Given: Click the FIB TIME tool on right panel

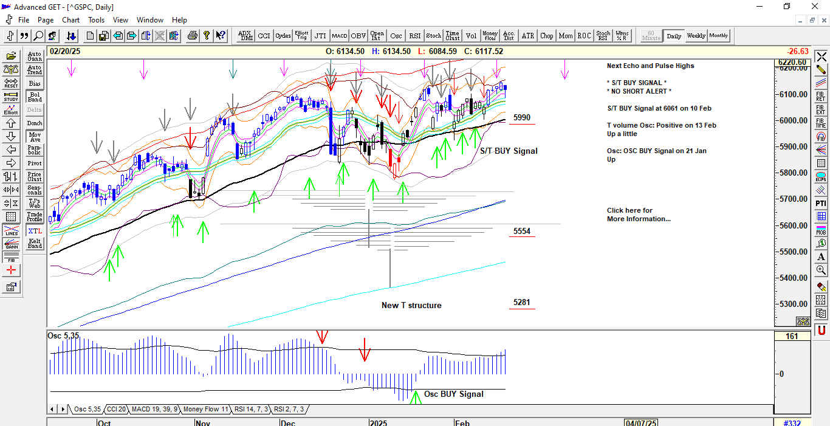Looking at the screenshot, I should click(821, 123).
